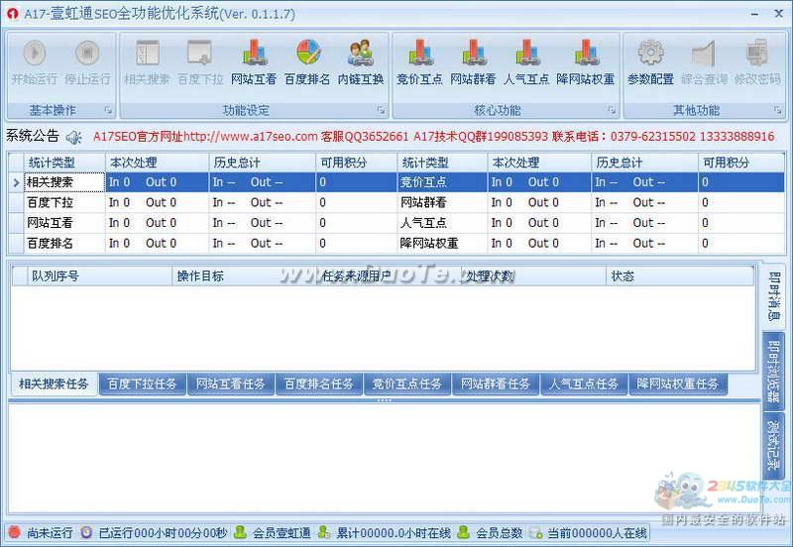
Task: Open the 网站互看 function icon
Action: pyautogui.click(x=254, y=62)
